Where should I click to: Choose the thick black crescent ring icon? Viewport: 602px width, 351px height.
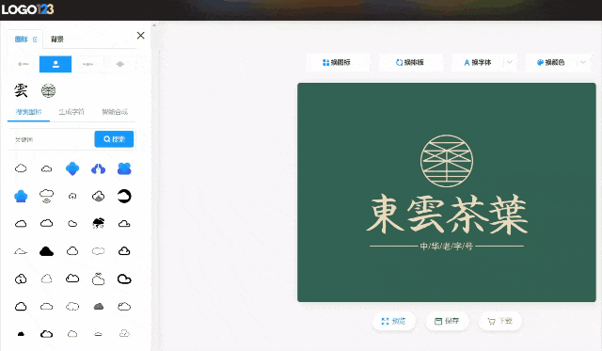click(124, 197)
